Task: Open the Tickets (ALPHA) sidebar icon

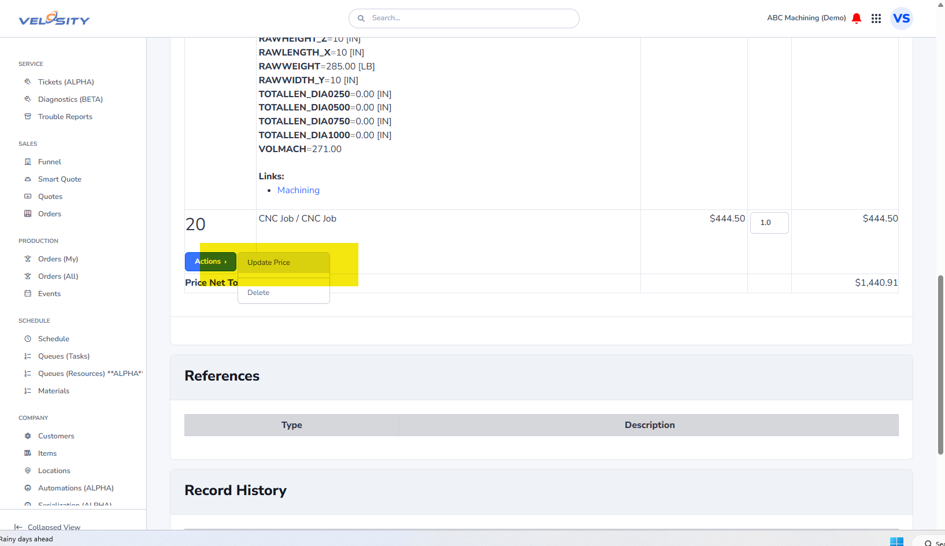Action: pos(28,82)
